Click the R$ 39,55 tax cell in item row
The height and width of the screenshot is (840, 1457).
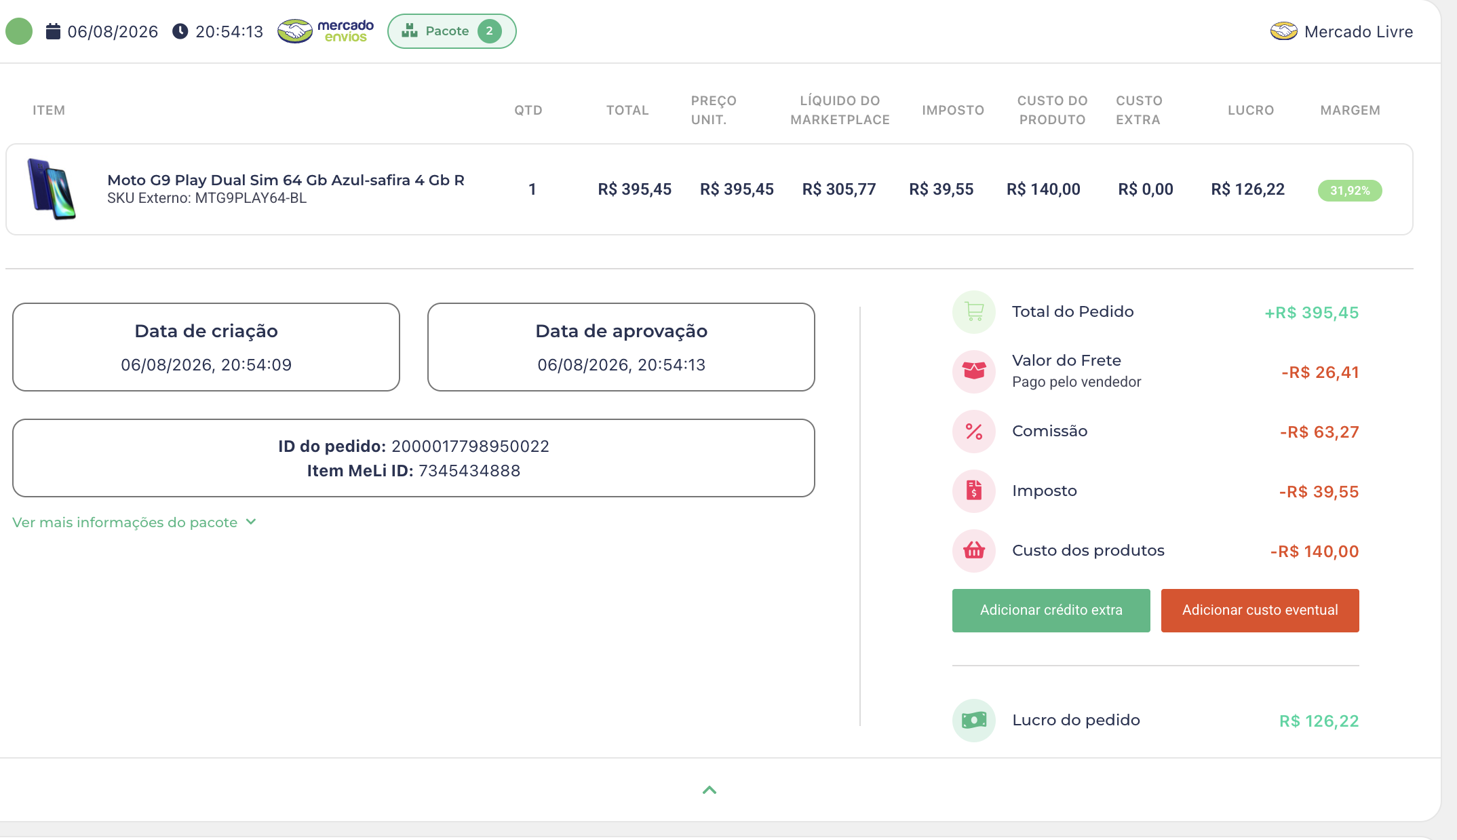pos(941,189)
